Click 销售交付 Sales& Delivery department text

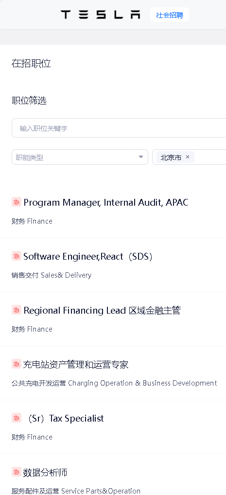click(x=52, y=275)
